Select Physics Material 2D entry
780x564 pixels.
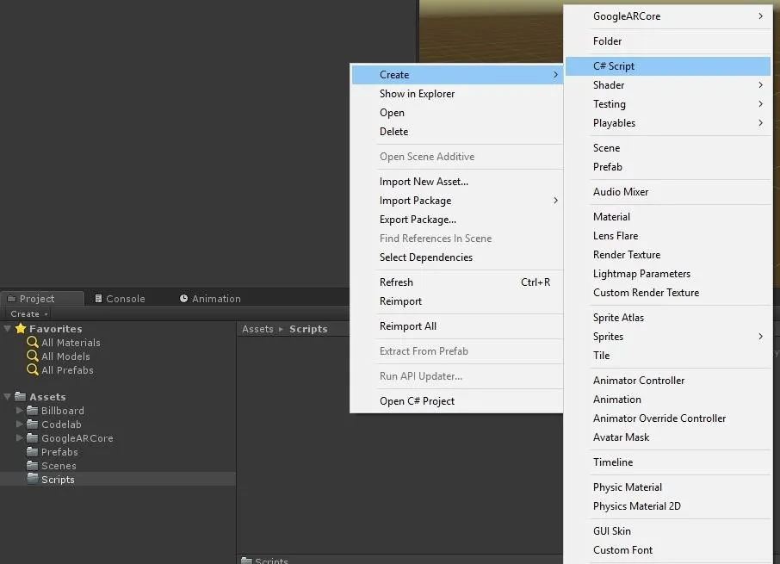pos(668,506)
